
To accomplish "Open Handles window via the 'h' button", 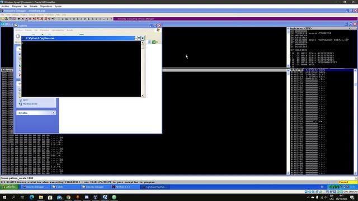I will pos(78,18).
